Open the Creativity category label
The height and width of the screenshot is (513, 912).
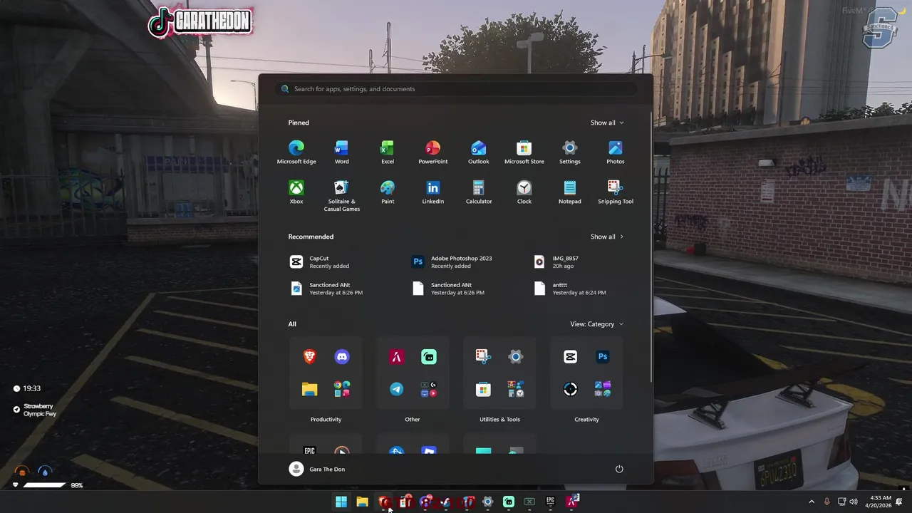(586, 420)
